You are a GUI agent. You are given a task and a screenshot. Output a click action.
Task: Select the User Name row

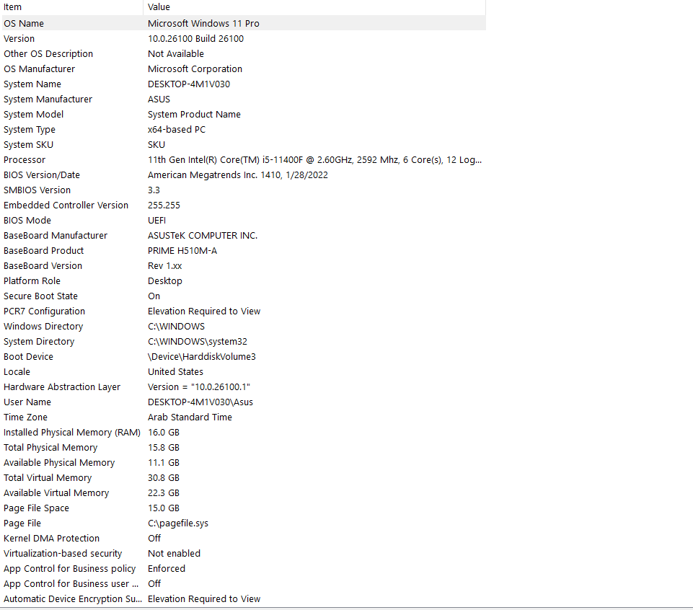(x=244, y=402)
